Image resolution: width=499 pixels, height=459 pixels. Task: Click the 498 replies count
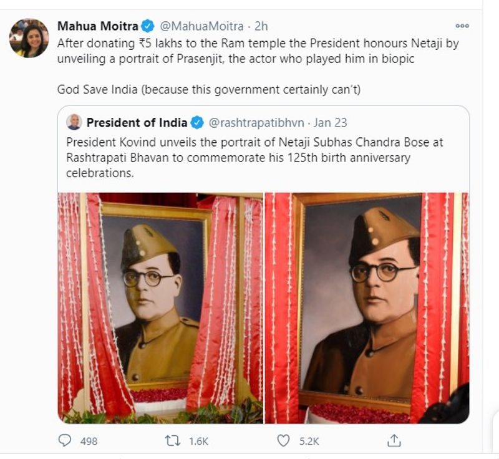[89, 441]
